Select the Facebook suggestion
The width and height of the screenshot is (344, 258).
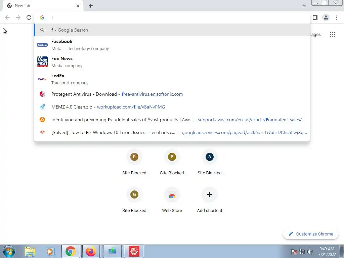point(172,45)
